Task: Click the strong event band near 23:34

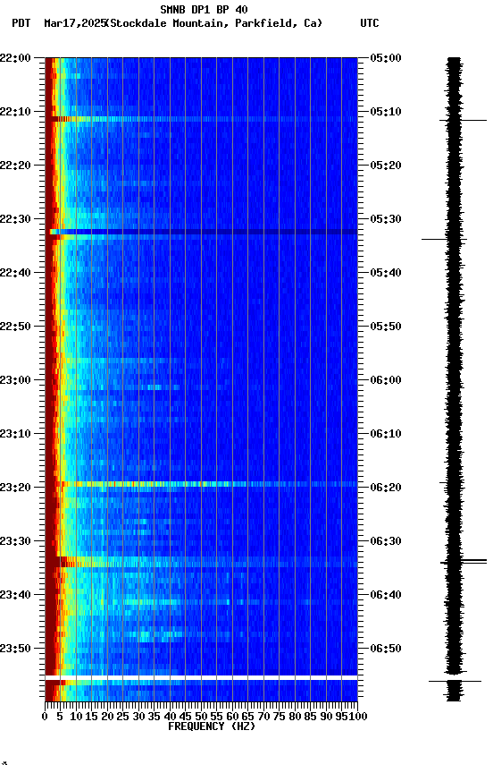Action: [x=201, y=562]
